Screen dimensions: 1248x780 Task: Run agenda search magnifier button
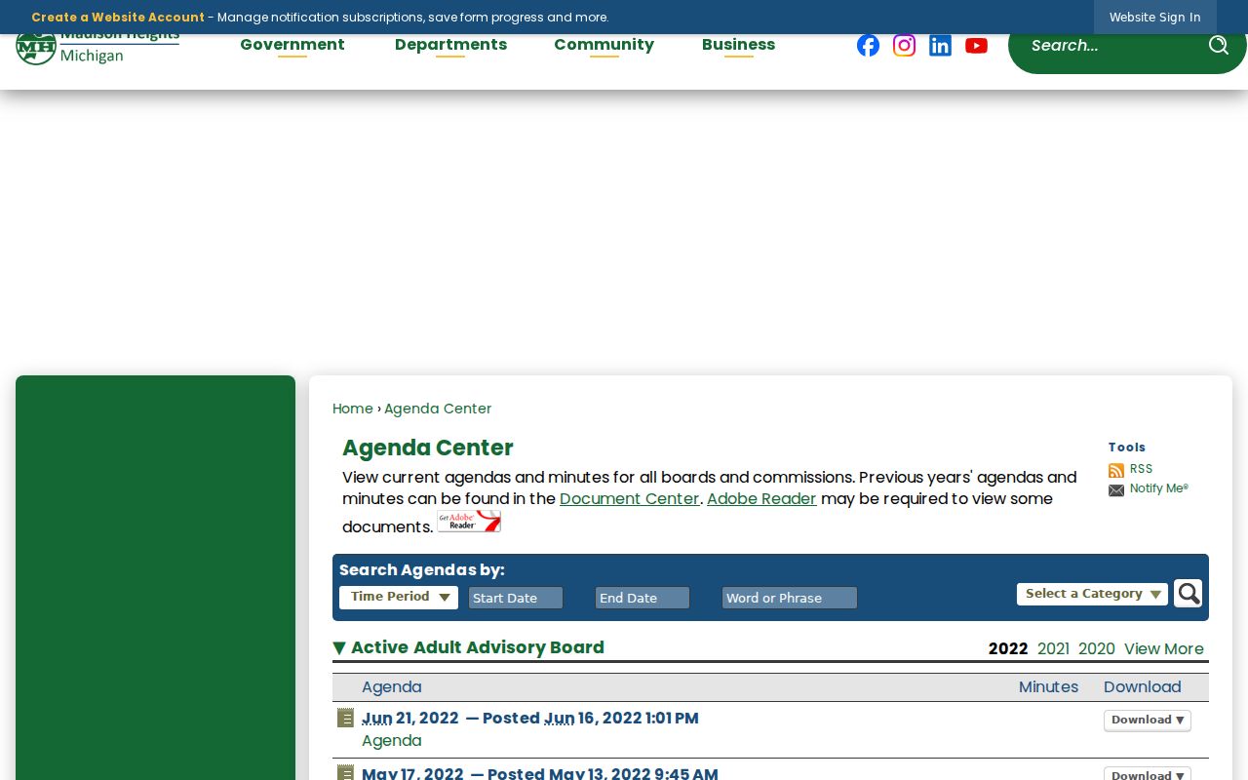tap(1188, 593)
